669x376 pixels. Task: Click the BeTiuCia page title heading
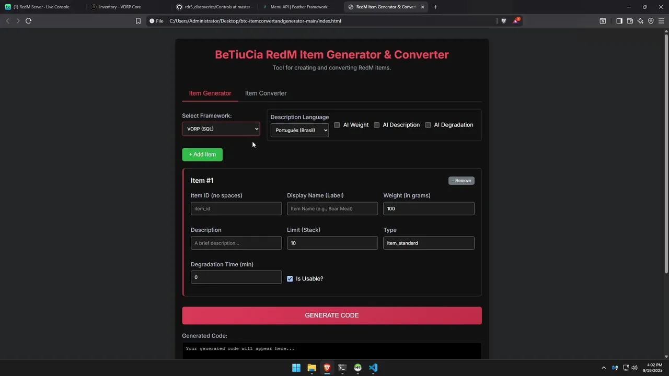point(332,54)
